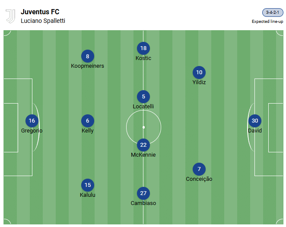The image size is (286, 227).
Task: Click the Locatelli name label
Action: pos(143,107)
